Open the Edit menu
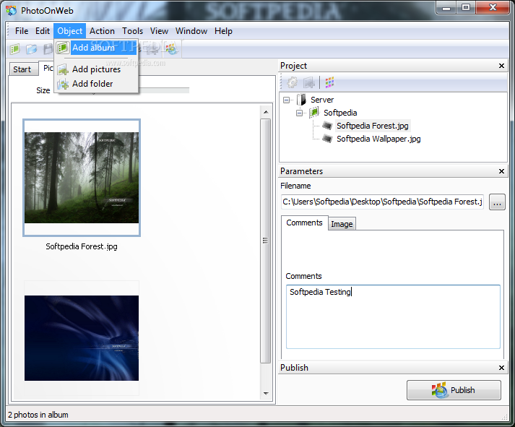This screenshot has height=427, width=515. (x=43, y=31)
